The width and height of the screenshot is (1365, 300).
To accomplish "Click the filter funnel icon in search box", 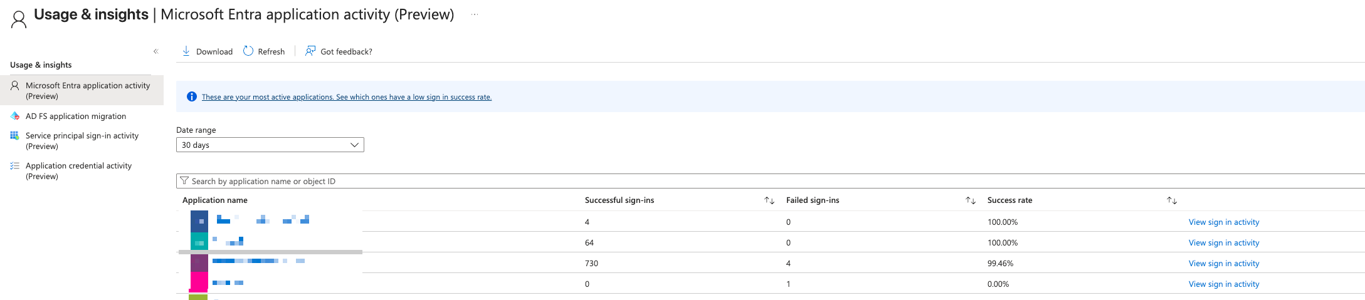I will tap(184, 181).
